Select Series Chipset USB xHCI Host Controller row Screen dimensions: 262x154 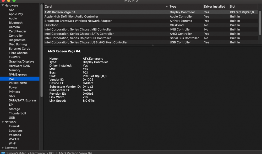click(x=151, y=42)
